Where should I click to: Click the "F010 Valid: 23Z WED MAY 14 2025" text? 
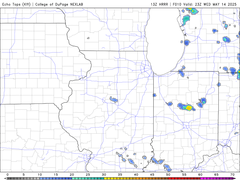(x=205, y=4)
